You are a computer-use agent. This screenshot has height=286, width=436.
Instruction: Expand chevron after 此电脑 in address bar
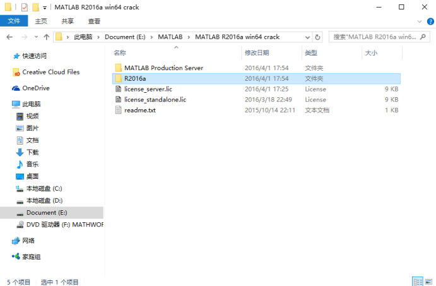coord(98,37)
